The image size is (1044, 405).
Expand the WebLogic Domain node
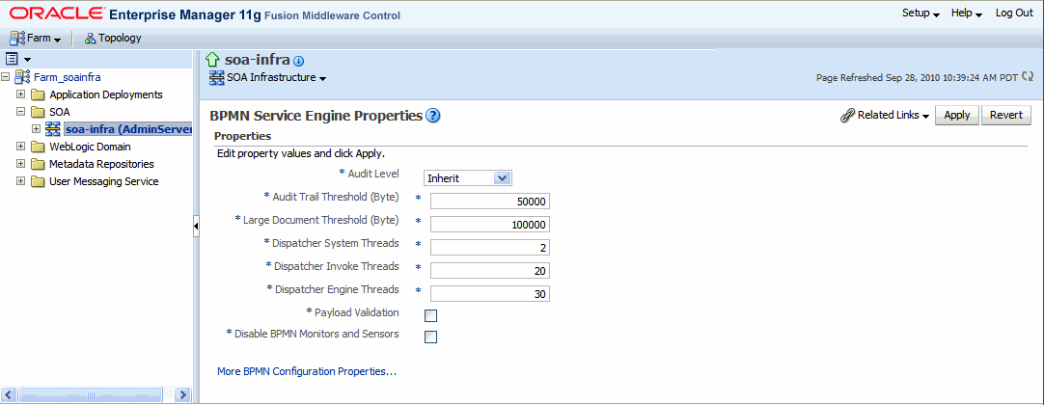point(20,147)
